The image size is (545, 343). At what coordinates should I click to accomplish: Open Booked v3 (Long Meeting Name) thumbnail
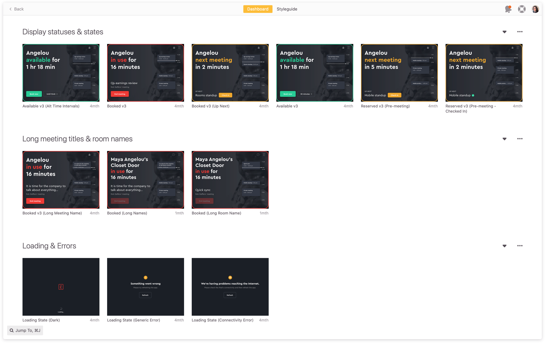pyautogui.click(x=61, y=180)
